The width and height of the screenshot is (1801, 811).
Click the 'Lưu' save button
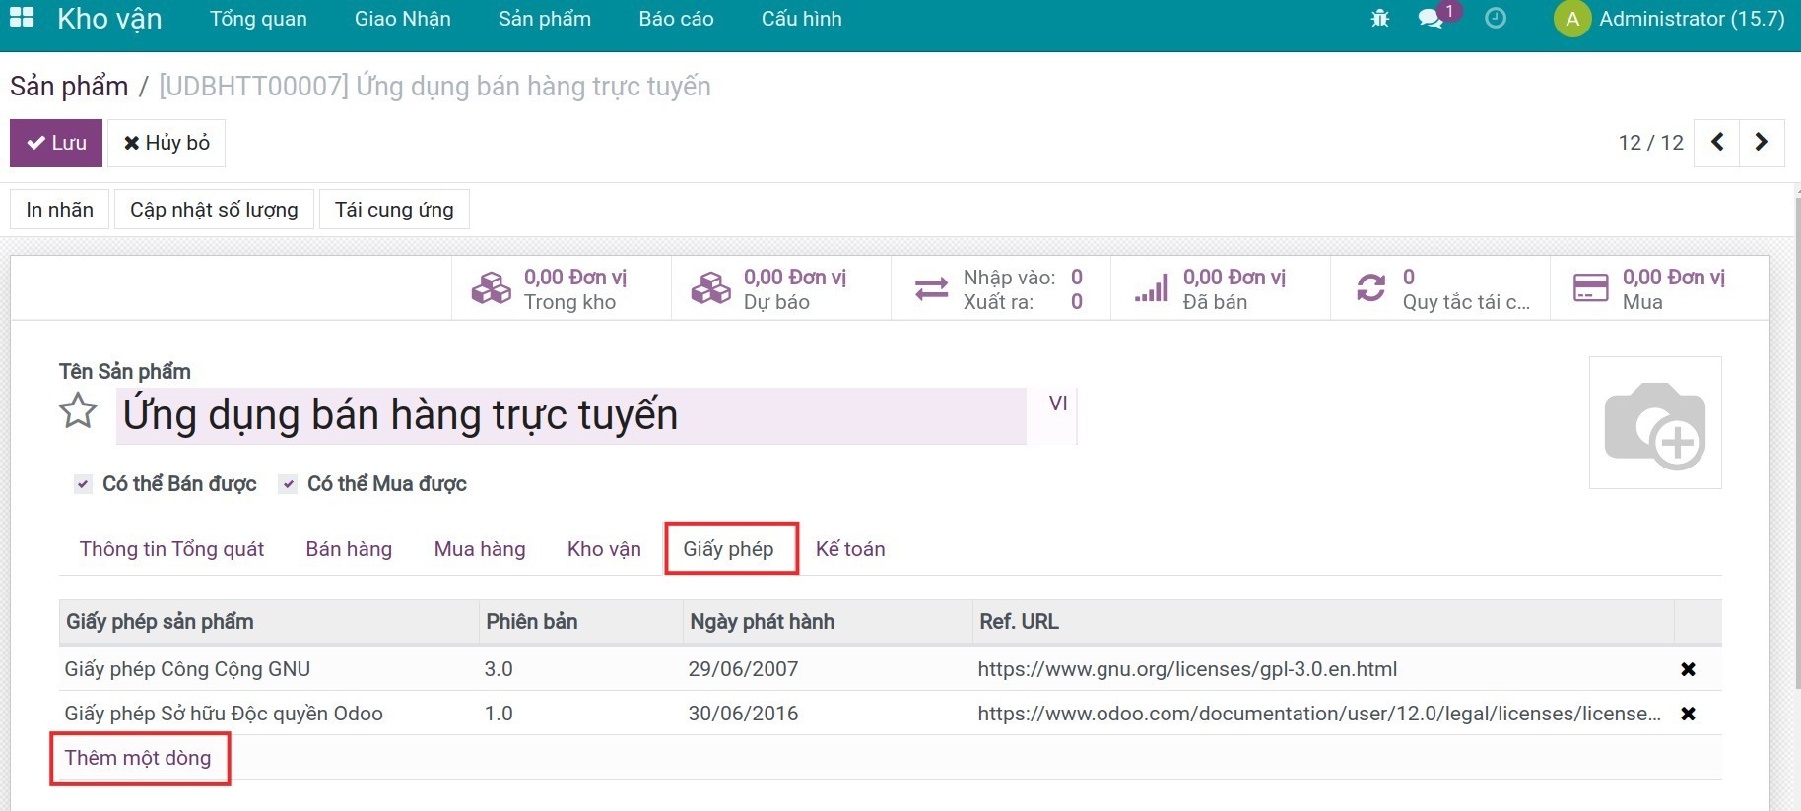pyautogui.click(x=56, y=143)
